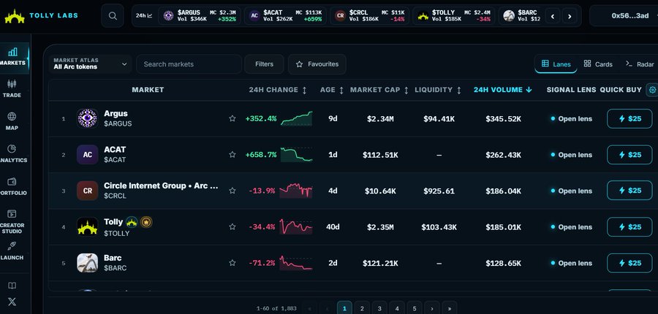Click the ACAT token avatar
The width and height of the screenshot is (658, 314).
pyautogui.click(x=87, y=155)
